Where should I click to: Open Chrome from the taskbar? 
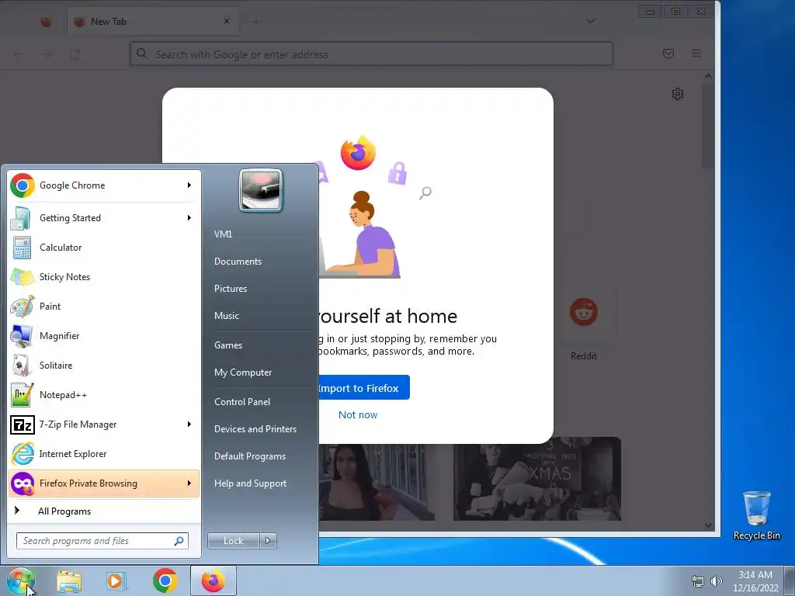point(165,580)
